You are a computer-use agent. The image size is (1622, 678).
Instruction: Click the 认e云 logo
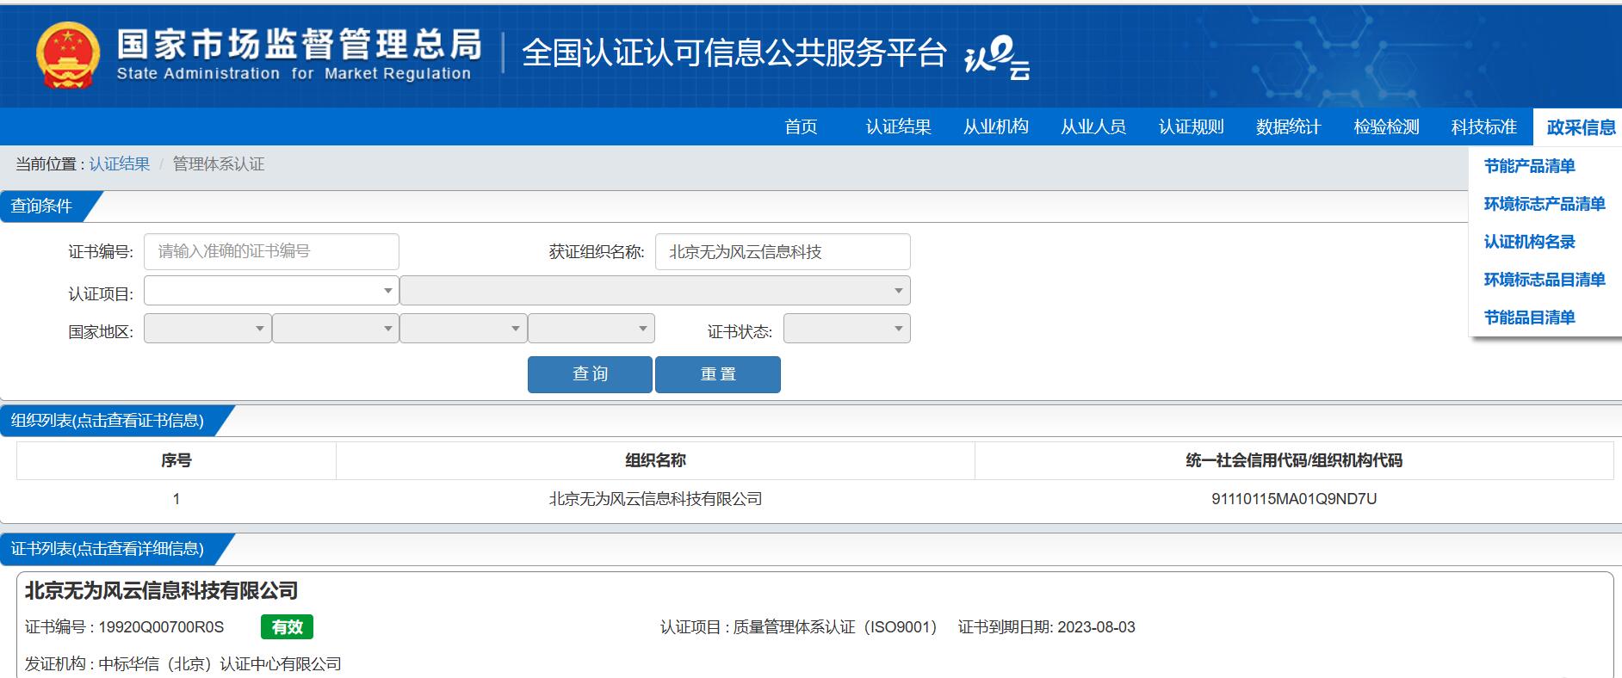pos(997,60)
